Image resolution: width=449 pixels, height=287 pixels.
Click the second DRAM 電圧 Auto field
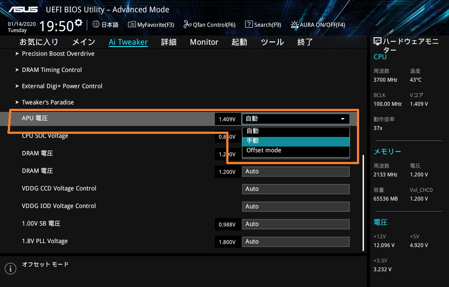296,172
